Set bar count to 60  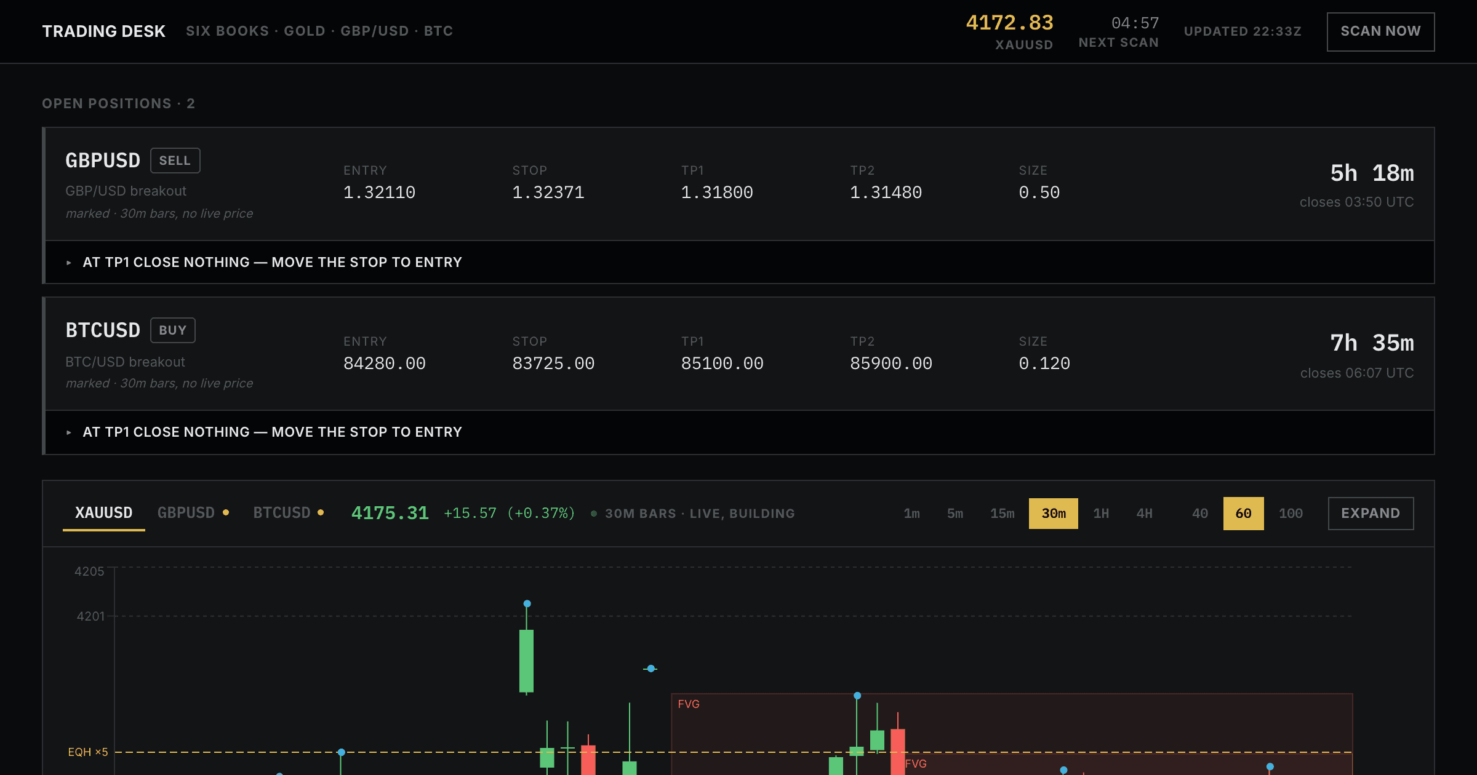[1243, 513]
